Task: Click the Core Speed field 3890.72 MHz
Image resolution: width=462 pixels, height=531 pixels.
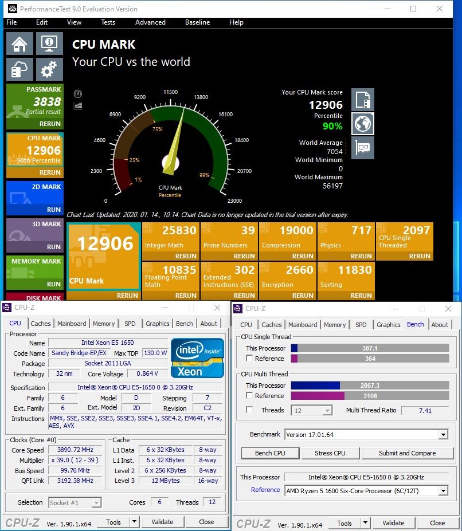Action: click(x=75, y=450)
